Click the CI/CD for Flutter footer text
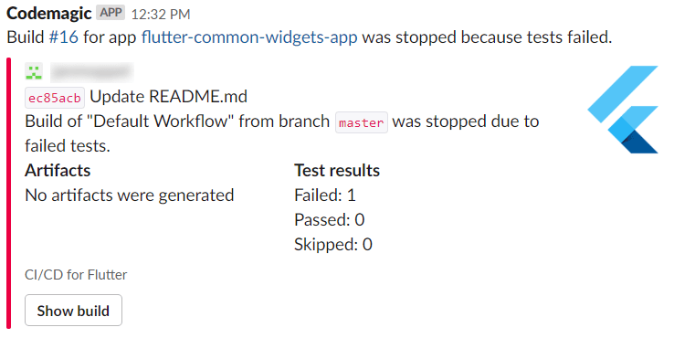The width and height of the screenshot is (674, 338). tap(76, 275)
